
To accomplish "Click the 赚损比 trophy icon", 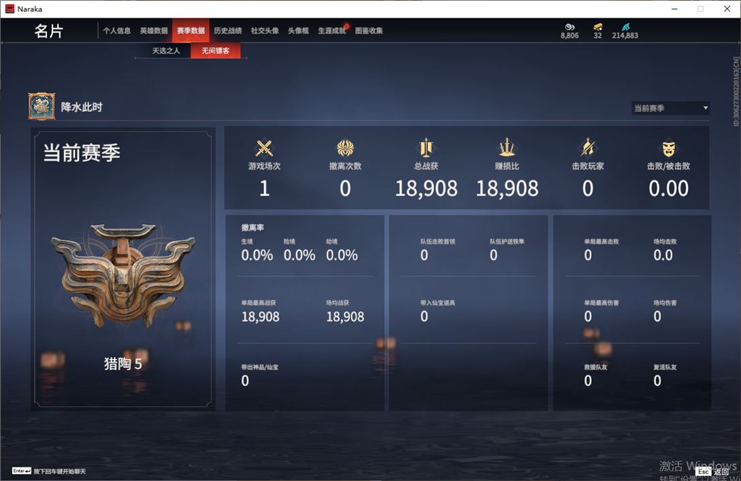I will (x=507, y=148).
